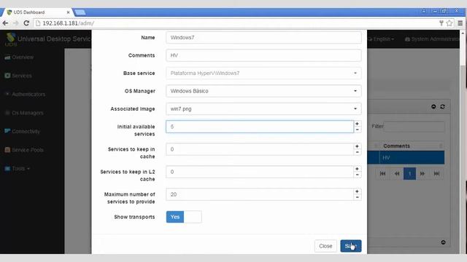
Task: Click the Filter input field
Action: (x=414, y=126)
